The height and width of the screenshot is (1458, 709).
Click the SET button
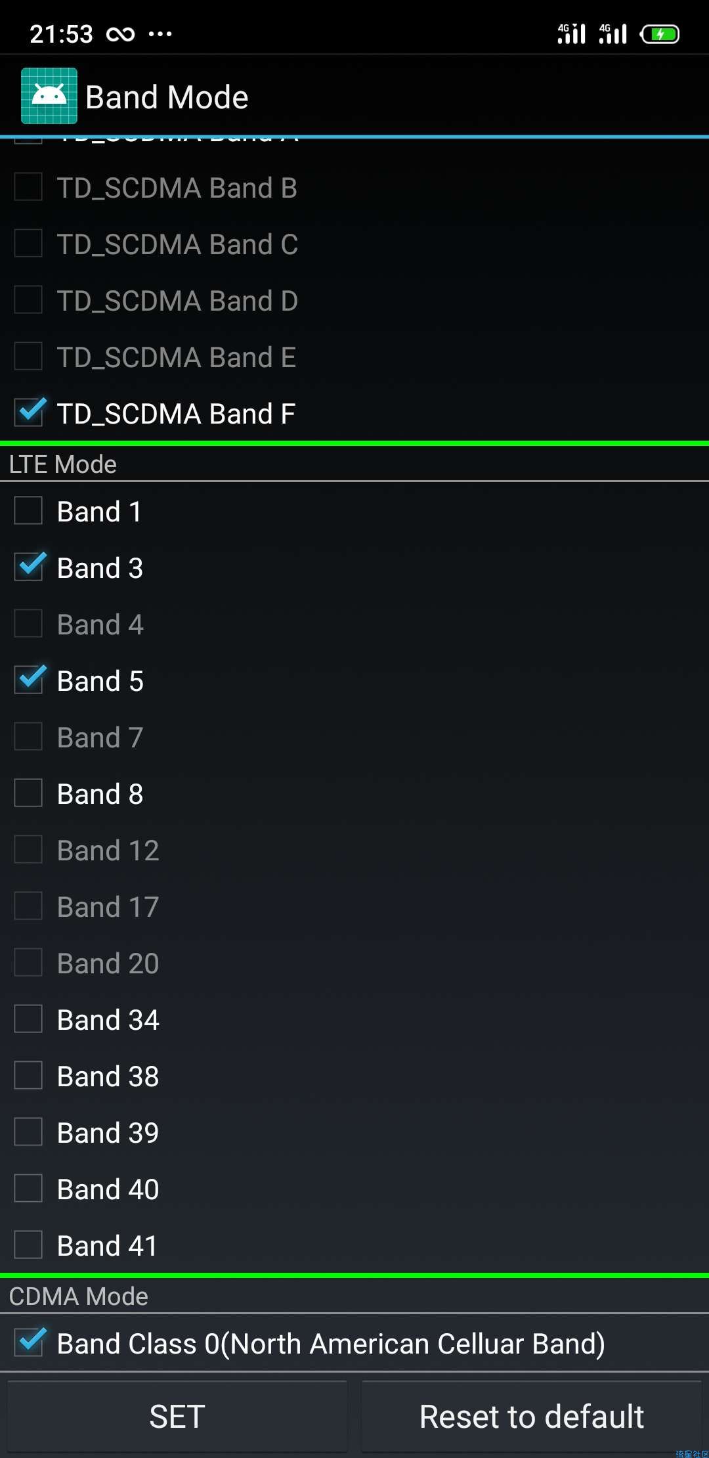pos(177,1416)
